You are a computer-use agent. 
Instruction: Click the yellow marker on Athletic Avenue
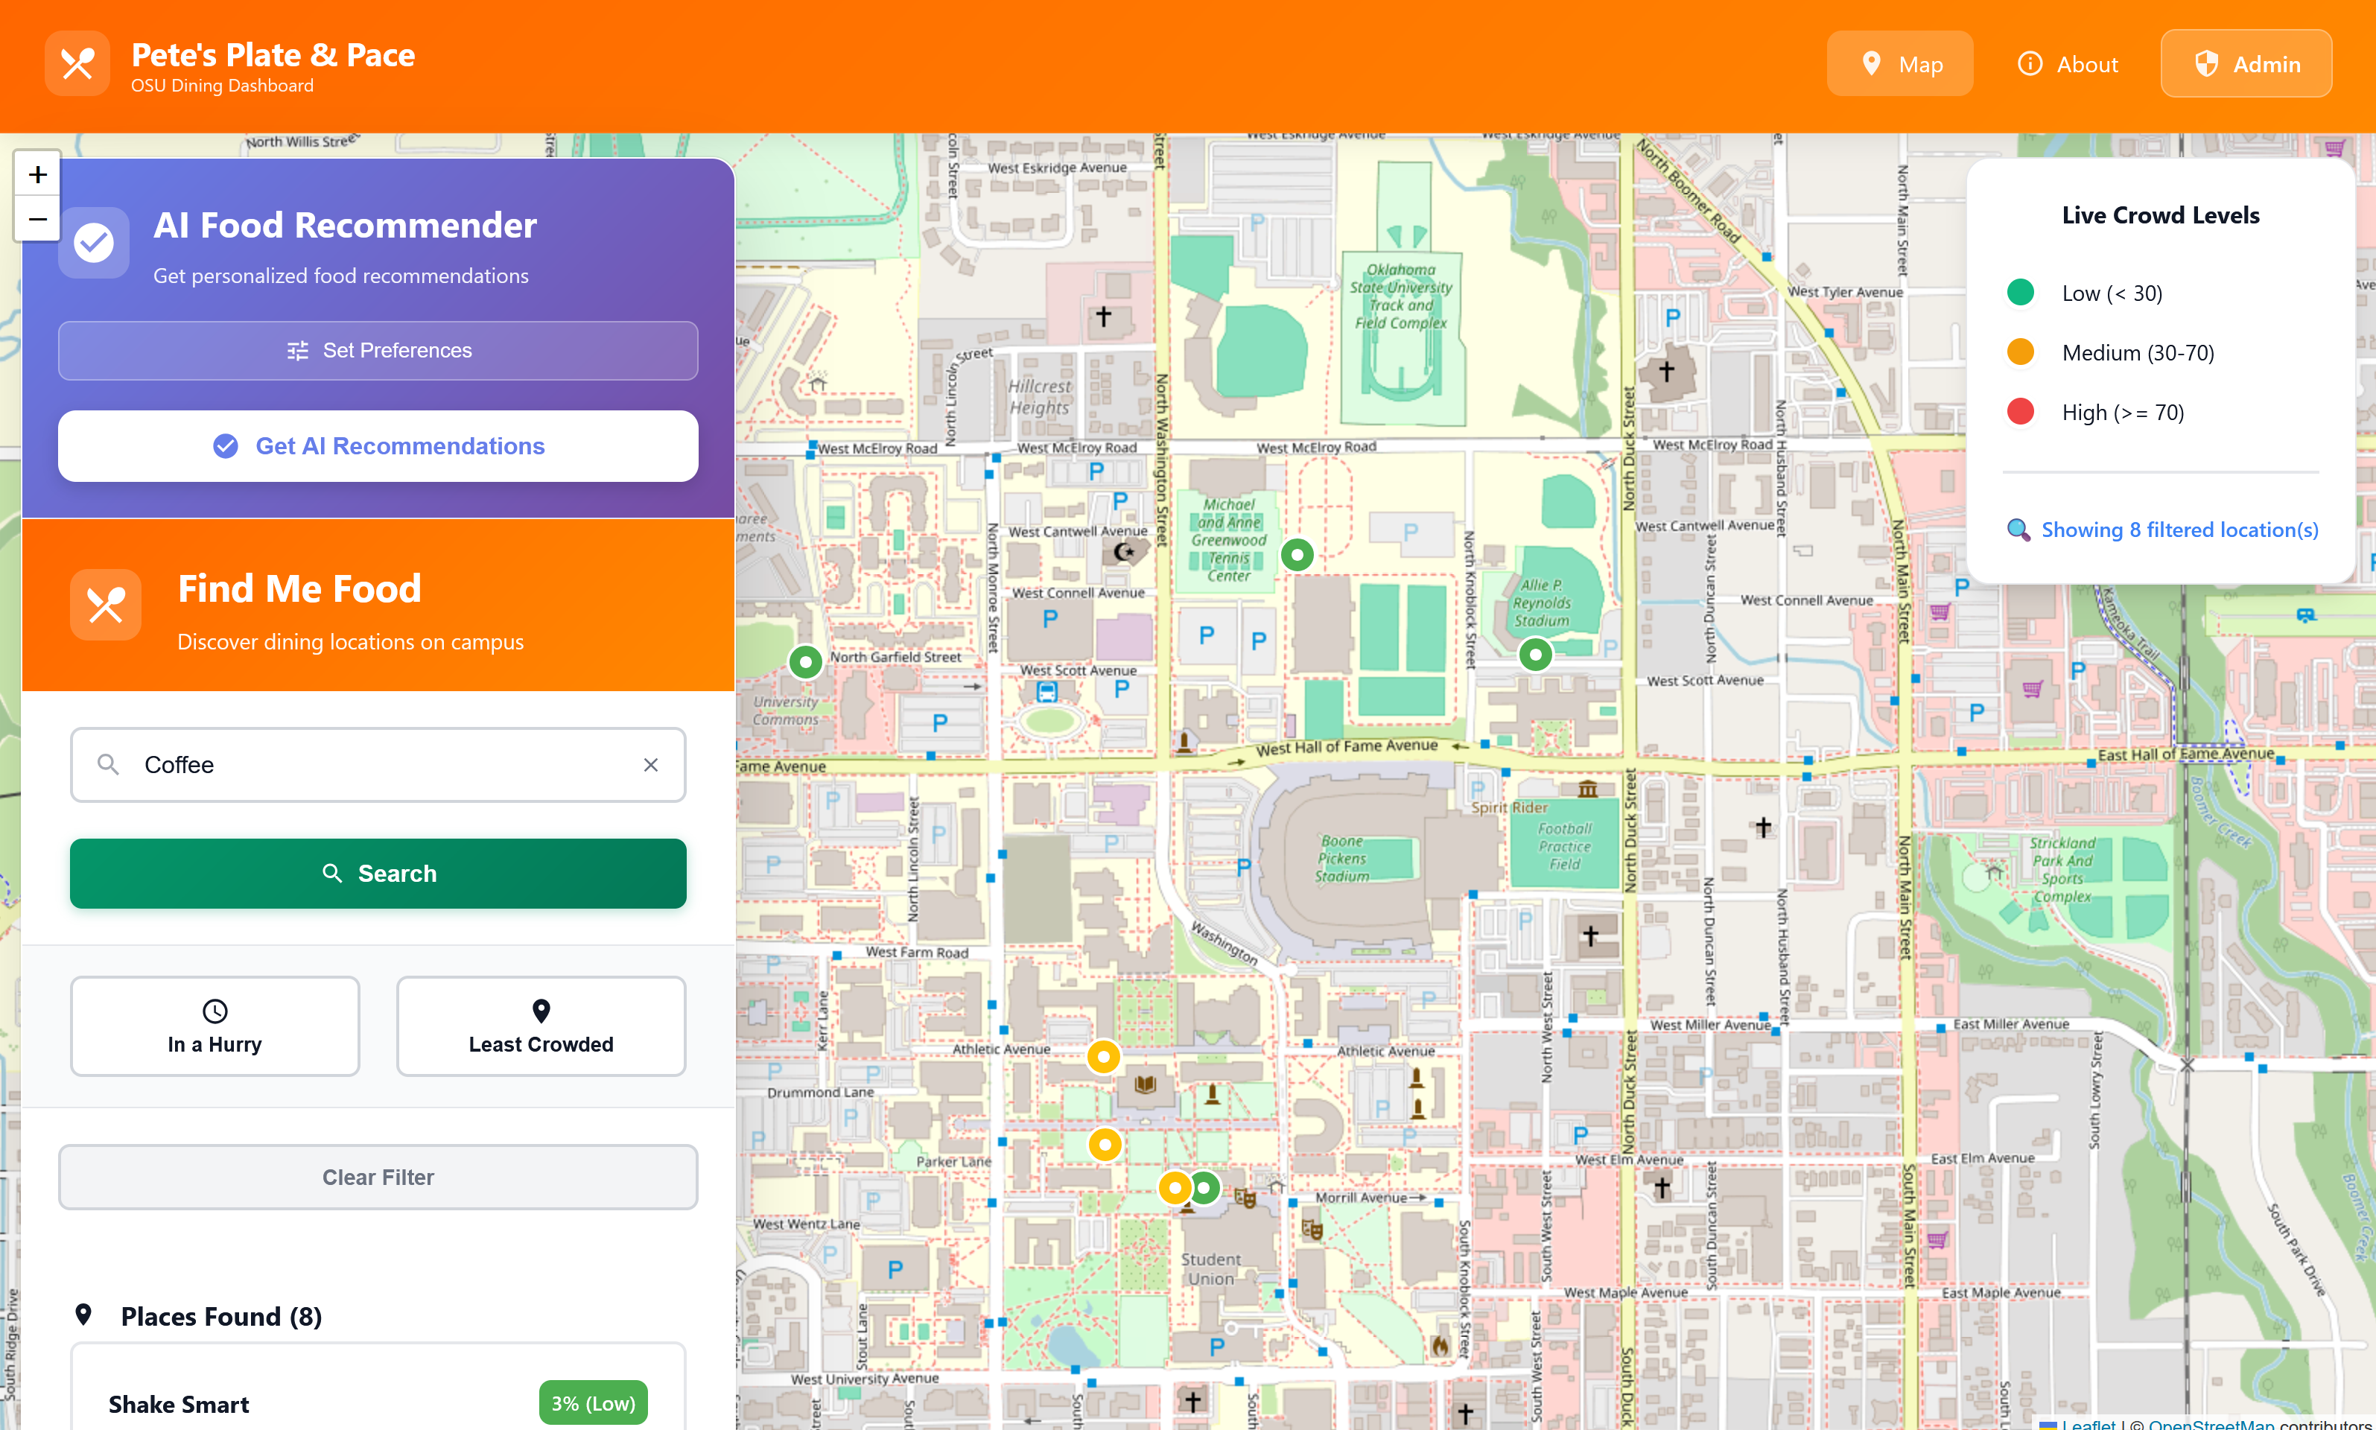coord(1103,1057)
